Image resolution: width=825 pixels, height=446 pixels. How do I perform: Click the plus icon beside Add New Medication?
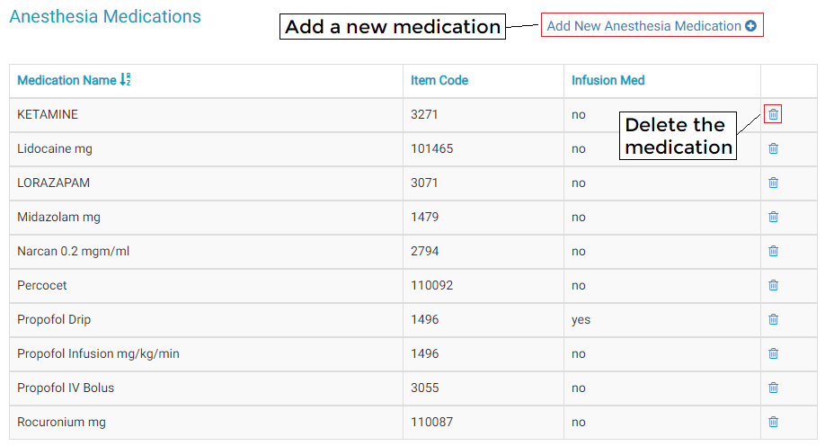tap(750, 26)
